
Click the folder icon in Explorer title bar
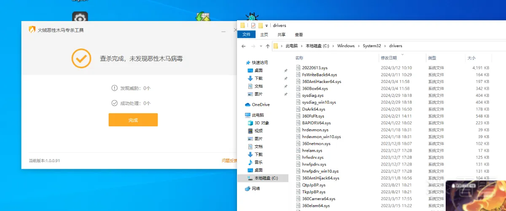[x=242, y=25]
